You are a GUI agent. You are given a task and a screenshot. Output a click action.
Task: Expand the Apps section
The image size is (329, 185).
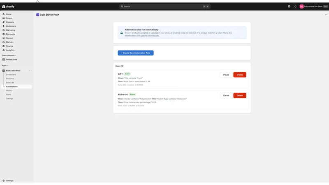(5, 65)
